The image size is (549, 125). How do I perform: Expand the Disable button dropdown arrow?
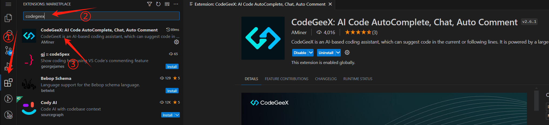pos(311,53)
